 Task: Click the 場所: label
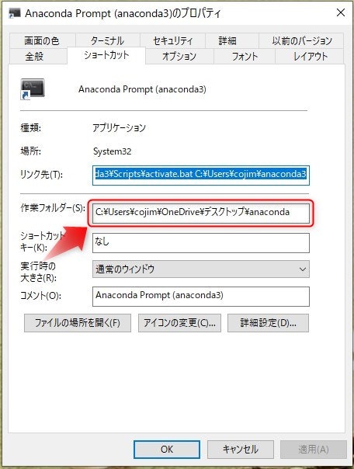(31, 151)
